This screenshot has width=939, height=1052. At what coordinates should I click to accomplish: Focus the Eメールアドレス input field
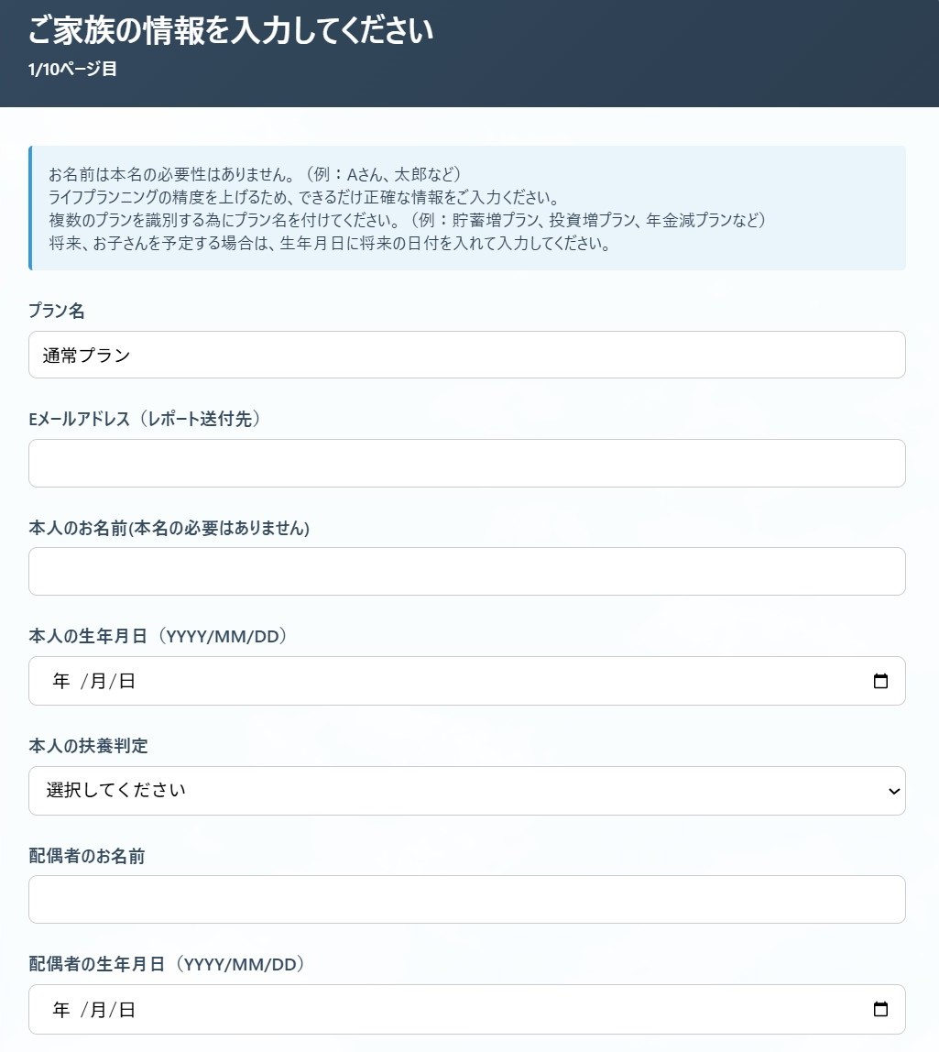coord(467,463)
